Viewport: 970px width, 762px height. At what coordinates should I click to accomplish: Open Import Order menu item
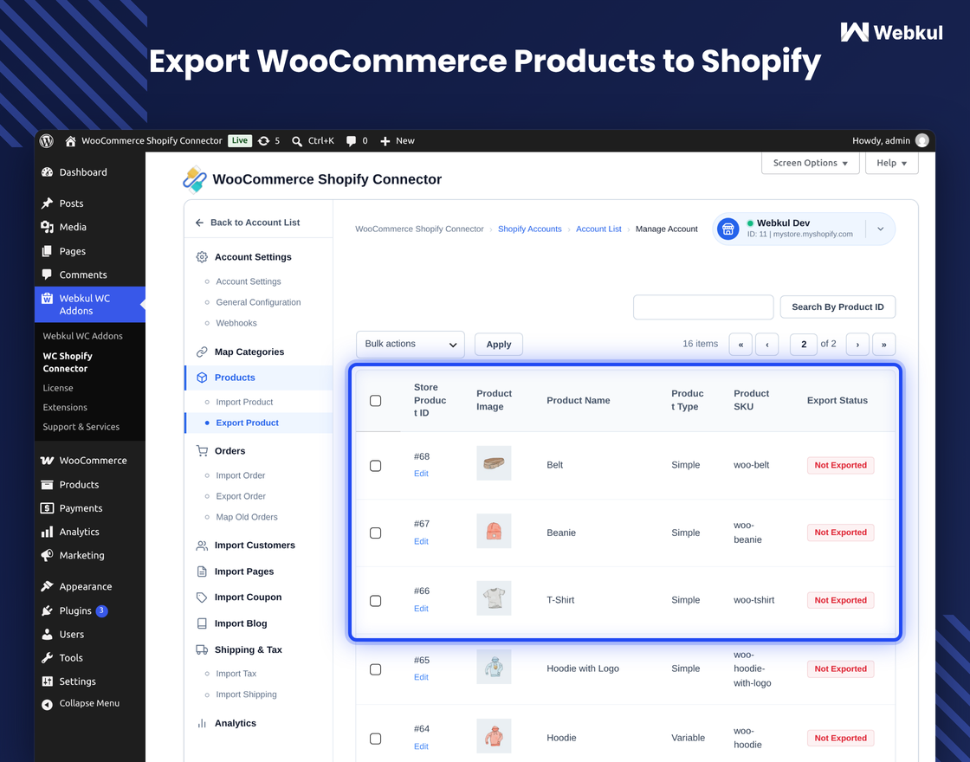[240, 475]
